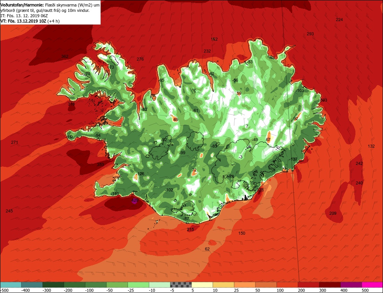The image size is (383, 293).
Task: Select the darkest green -300 to -200 swatch
Action: click(x=53, y=285)
